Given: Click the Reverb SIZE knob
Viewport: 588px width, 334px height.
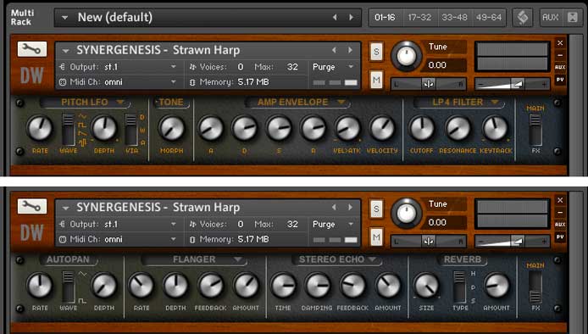Looking at the screenshot, I should (x=426, y=286).
